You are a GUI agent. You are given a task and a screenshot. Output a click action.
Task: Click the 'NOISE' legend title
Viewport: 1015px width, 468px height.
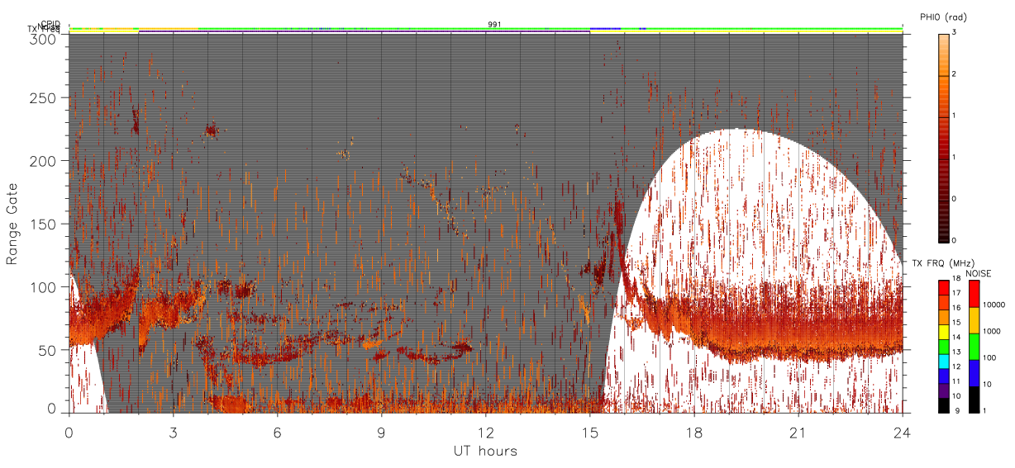(x=979, y=273)
